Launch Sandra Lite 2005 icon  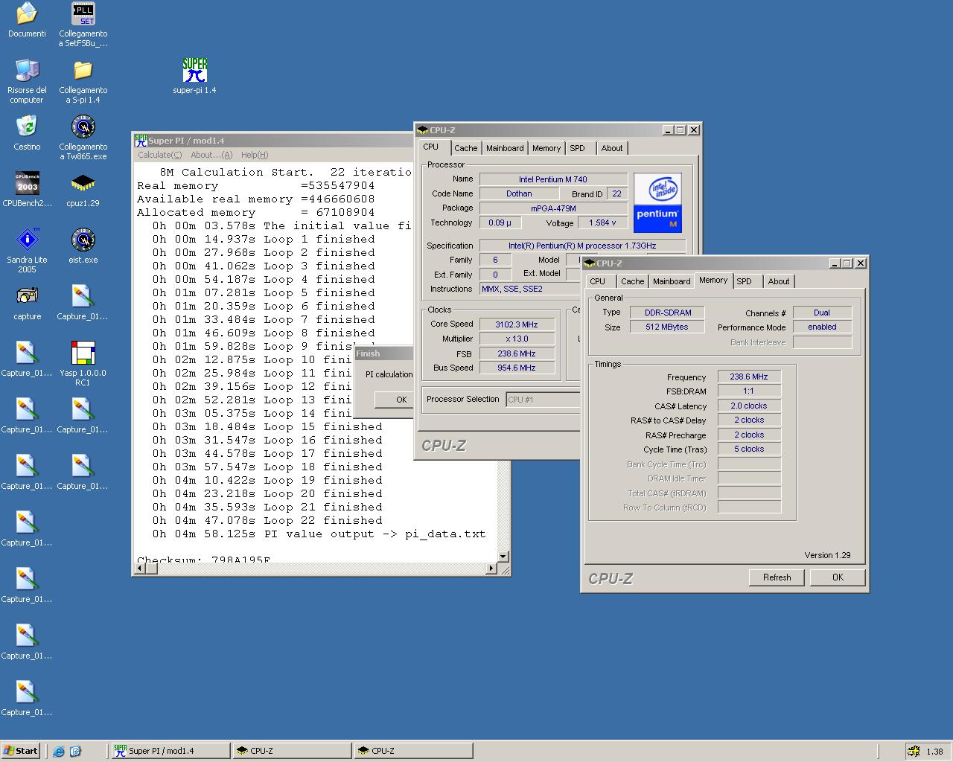[x=27, y=240]
